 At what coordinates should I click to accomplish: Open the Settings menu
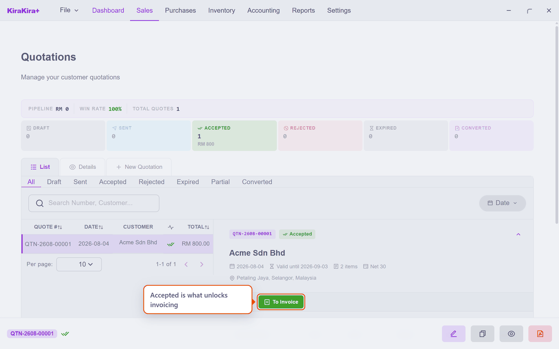[x=339, y=10]
